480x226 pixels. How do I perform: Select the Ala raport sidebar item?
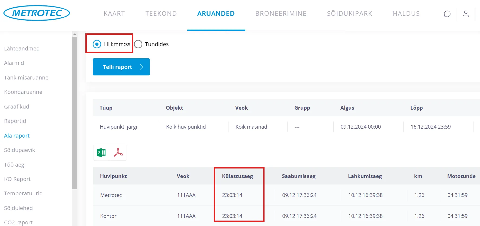pos(17,136)
